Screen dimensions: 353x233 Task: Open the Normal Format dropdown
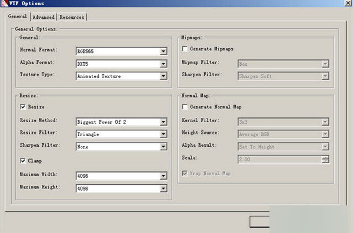point(122,51)
